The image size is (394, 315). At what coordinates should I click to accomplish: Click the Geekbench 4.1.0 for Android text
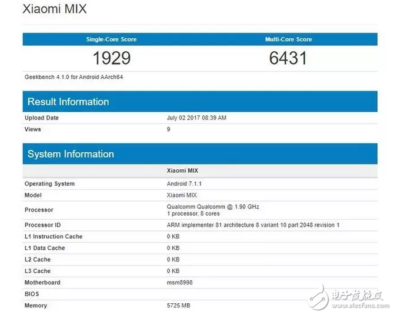click(x=74, y=77)
